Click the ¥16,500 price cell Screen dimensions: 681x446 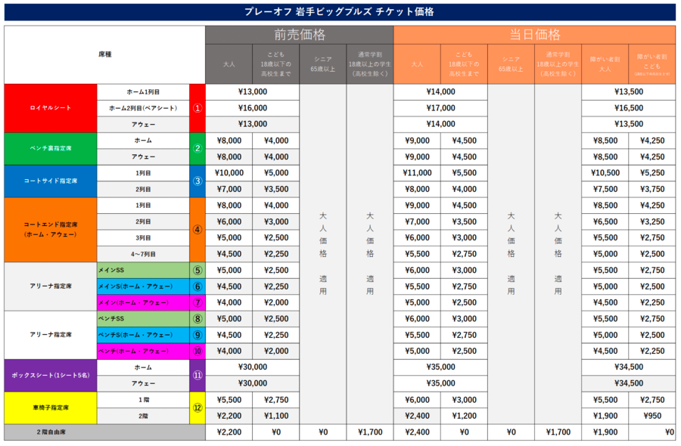[x=628, y=108]
